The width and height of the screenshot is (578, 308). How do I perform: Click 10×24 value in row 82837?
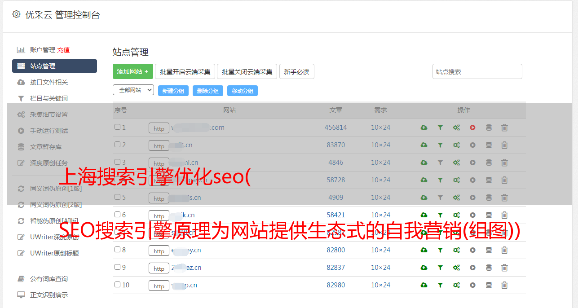(380, 268)
